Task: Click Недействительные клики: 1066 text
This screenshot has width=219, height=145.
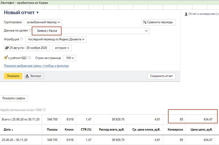Action: pos(21,110)
